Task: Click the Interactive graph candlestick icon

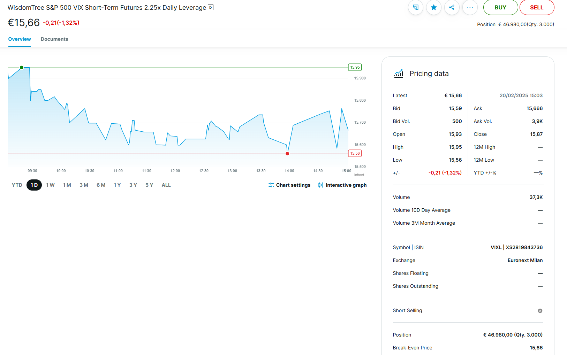Action: point(321,185)
